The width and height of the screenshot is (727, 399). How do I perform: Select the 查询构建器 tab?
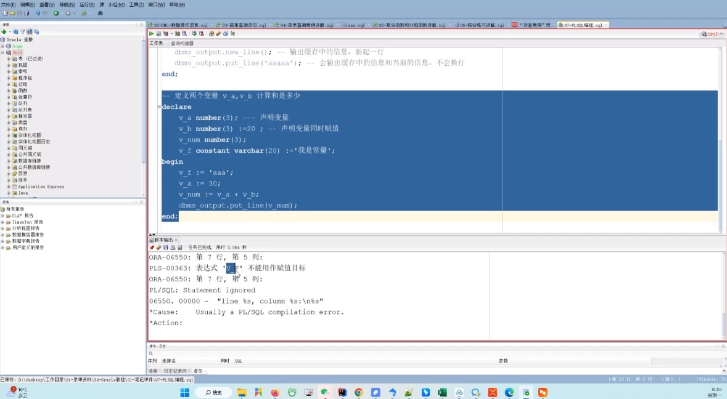click(181, 43)
